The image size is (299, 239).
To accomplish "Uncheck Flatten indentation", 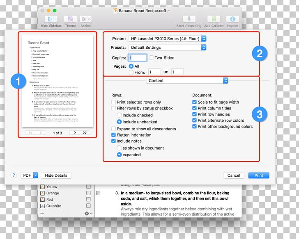I will pos(113,135).
